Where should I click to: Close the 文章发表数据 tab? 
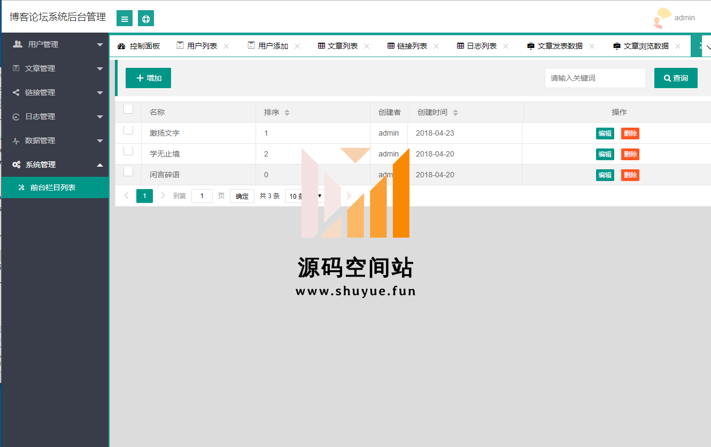click(592, 46)
